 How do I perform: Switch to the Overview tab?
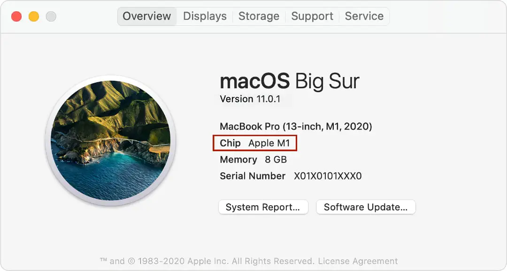(x=147, y=16)
